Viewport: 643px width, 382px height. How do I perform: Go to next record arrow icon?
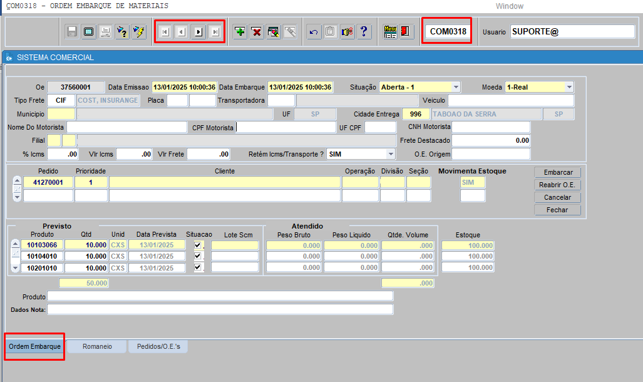tap(198, 31)
